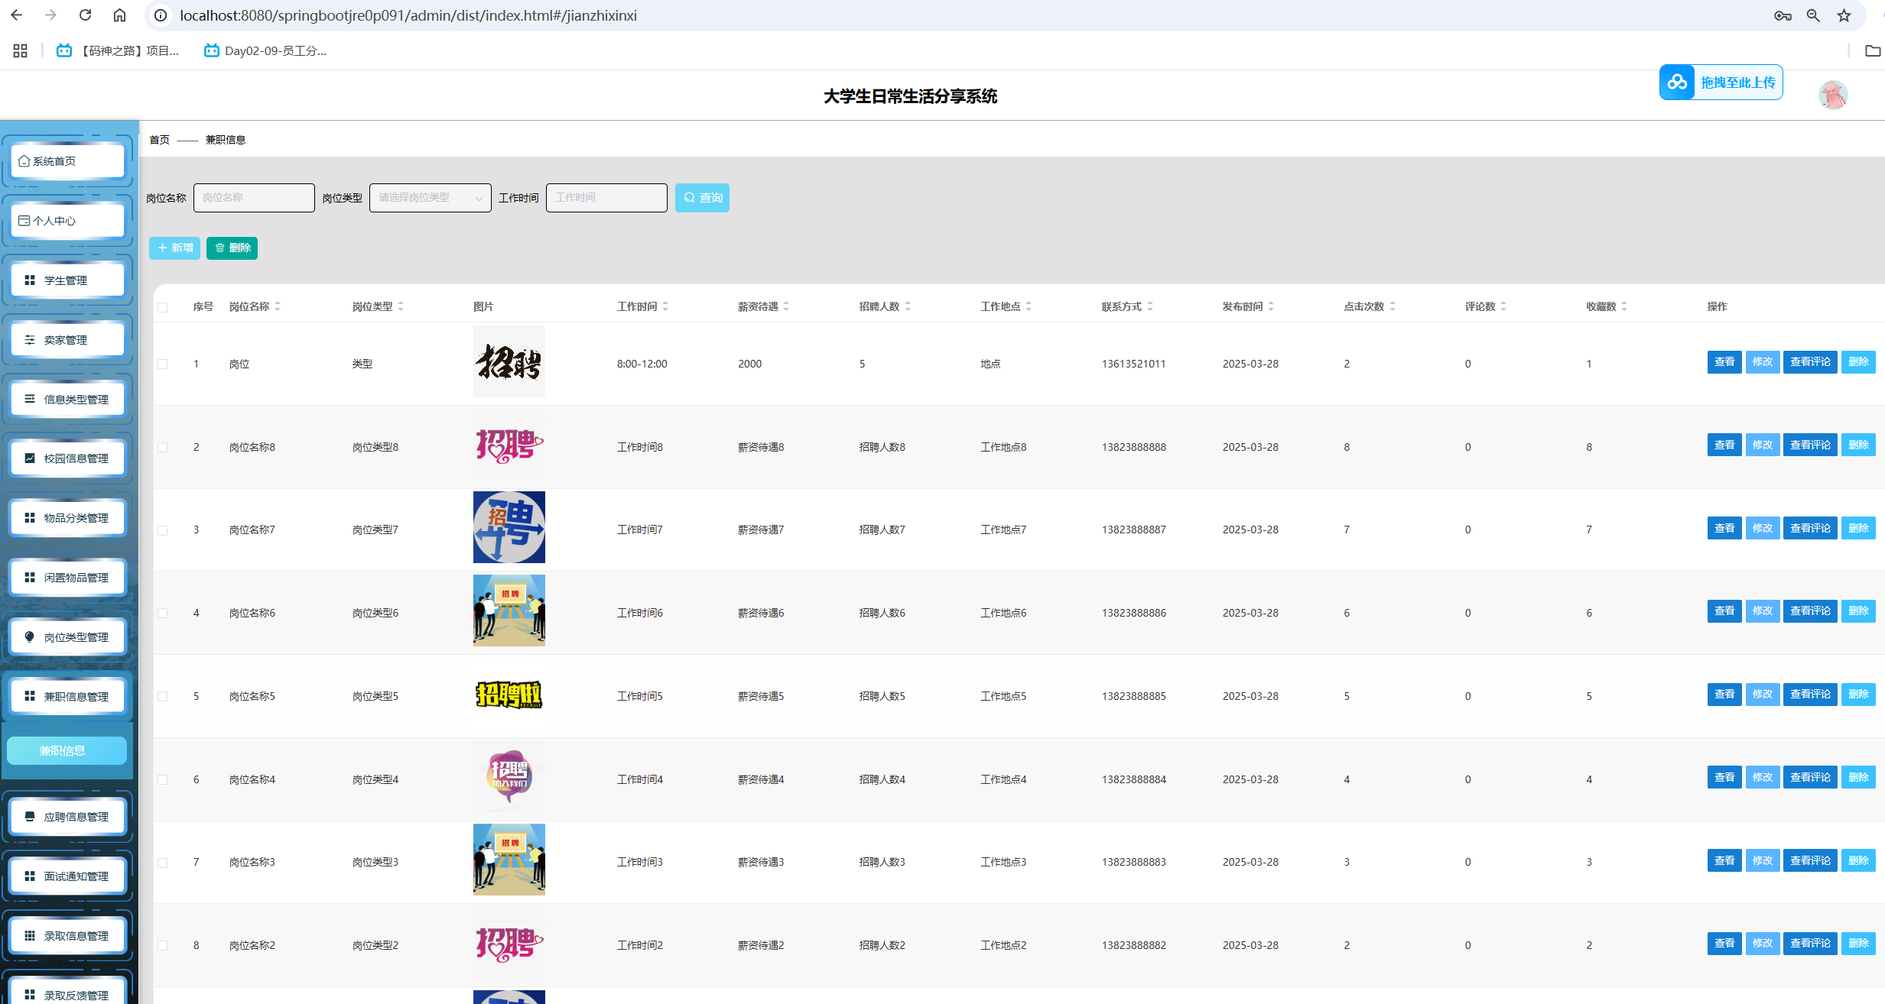Image resolution: width=1885 pixels, height=1004 pixels.
Task: Bookmark page with star icon
Action: coord(1844,15)
